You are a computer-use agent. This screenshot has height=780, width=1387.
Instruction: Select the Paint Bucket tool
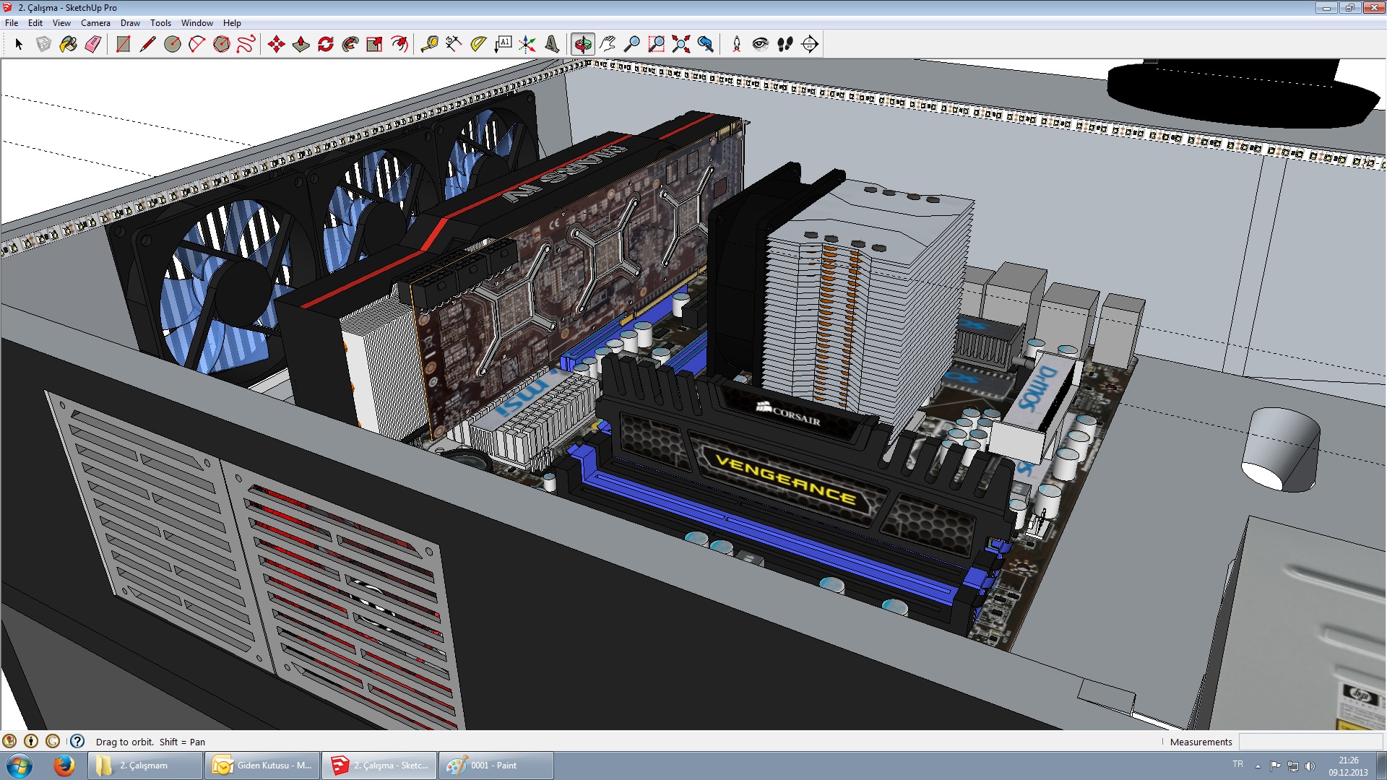[68, 44]
